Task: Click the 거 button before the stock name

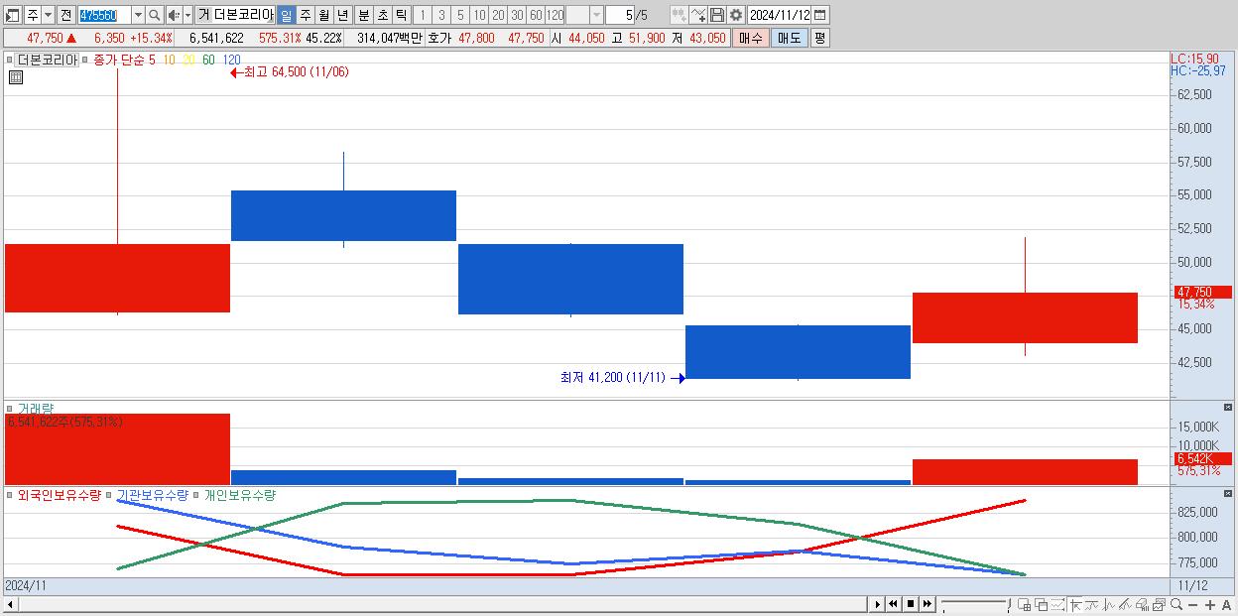Action: (203, 15)
